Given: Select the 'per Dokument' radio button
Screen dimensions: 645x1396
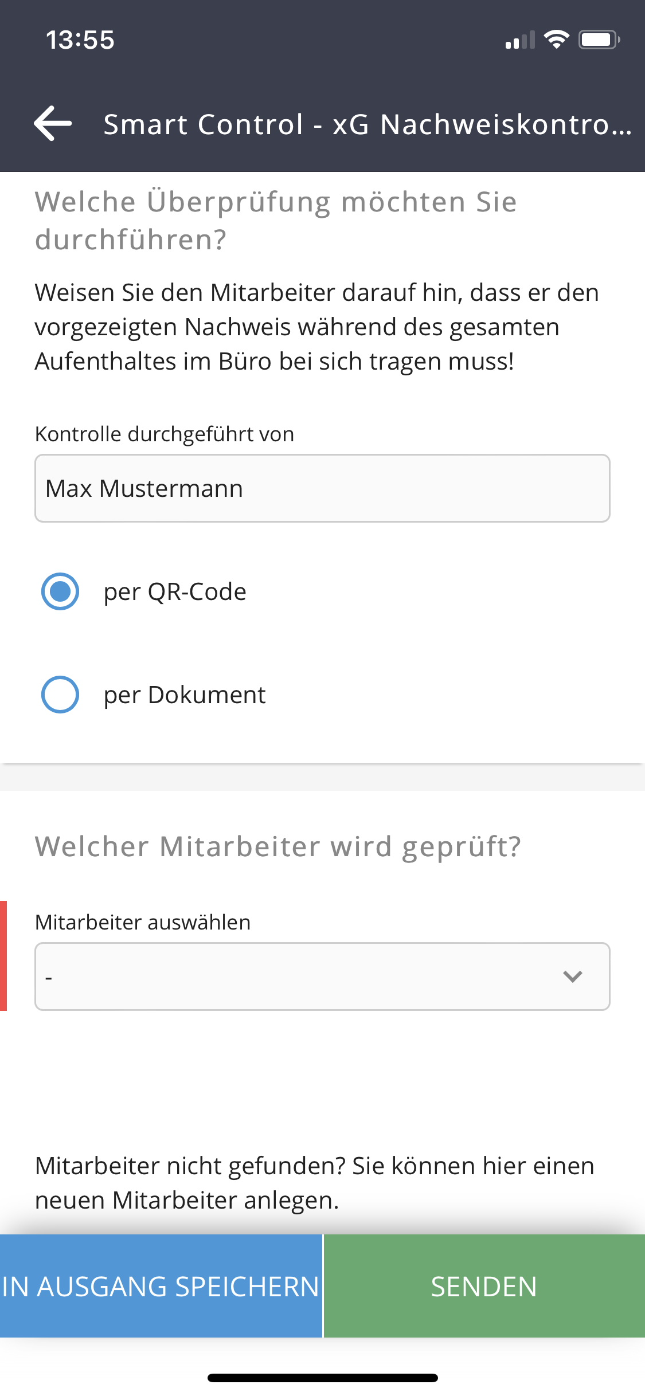Looking at the screenshot, I should click(60, 695).
